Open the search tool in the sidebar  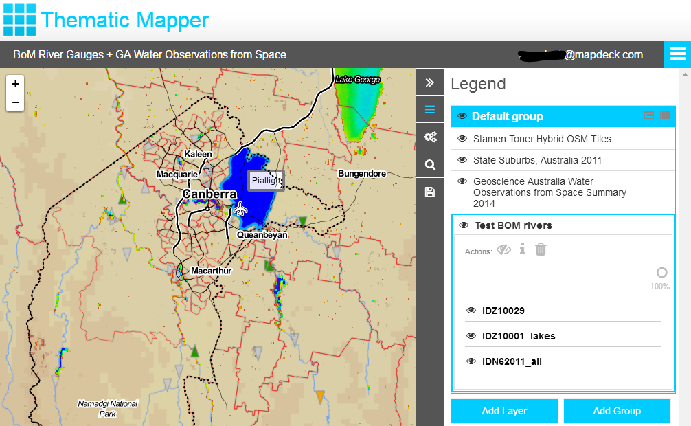tap(430, 164)
